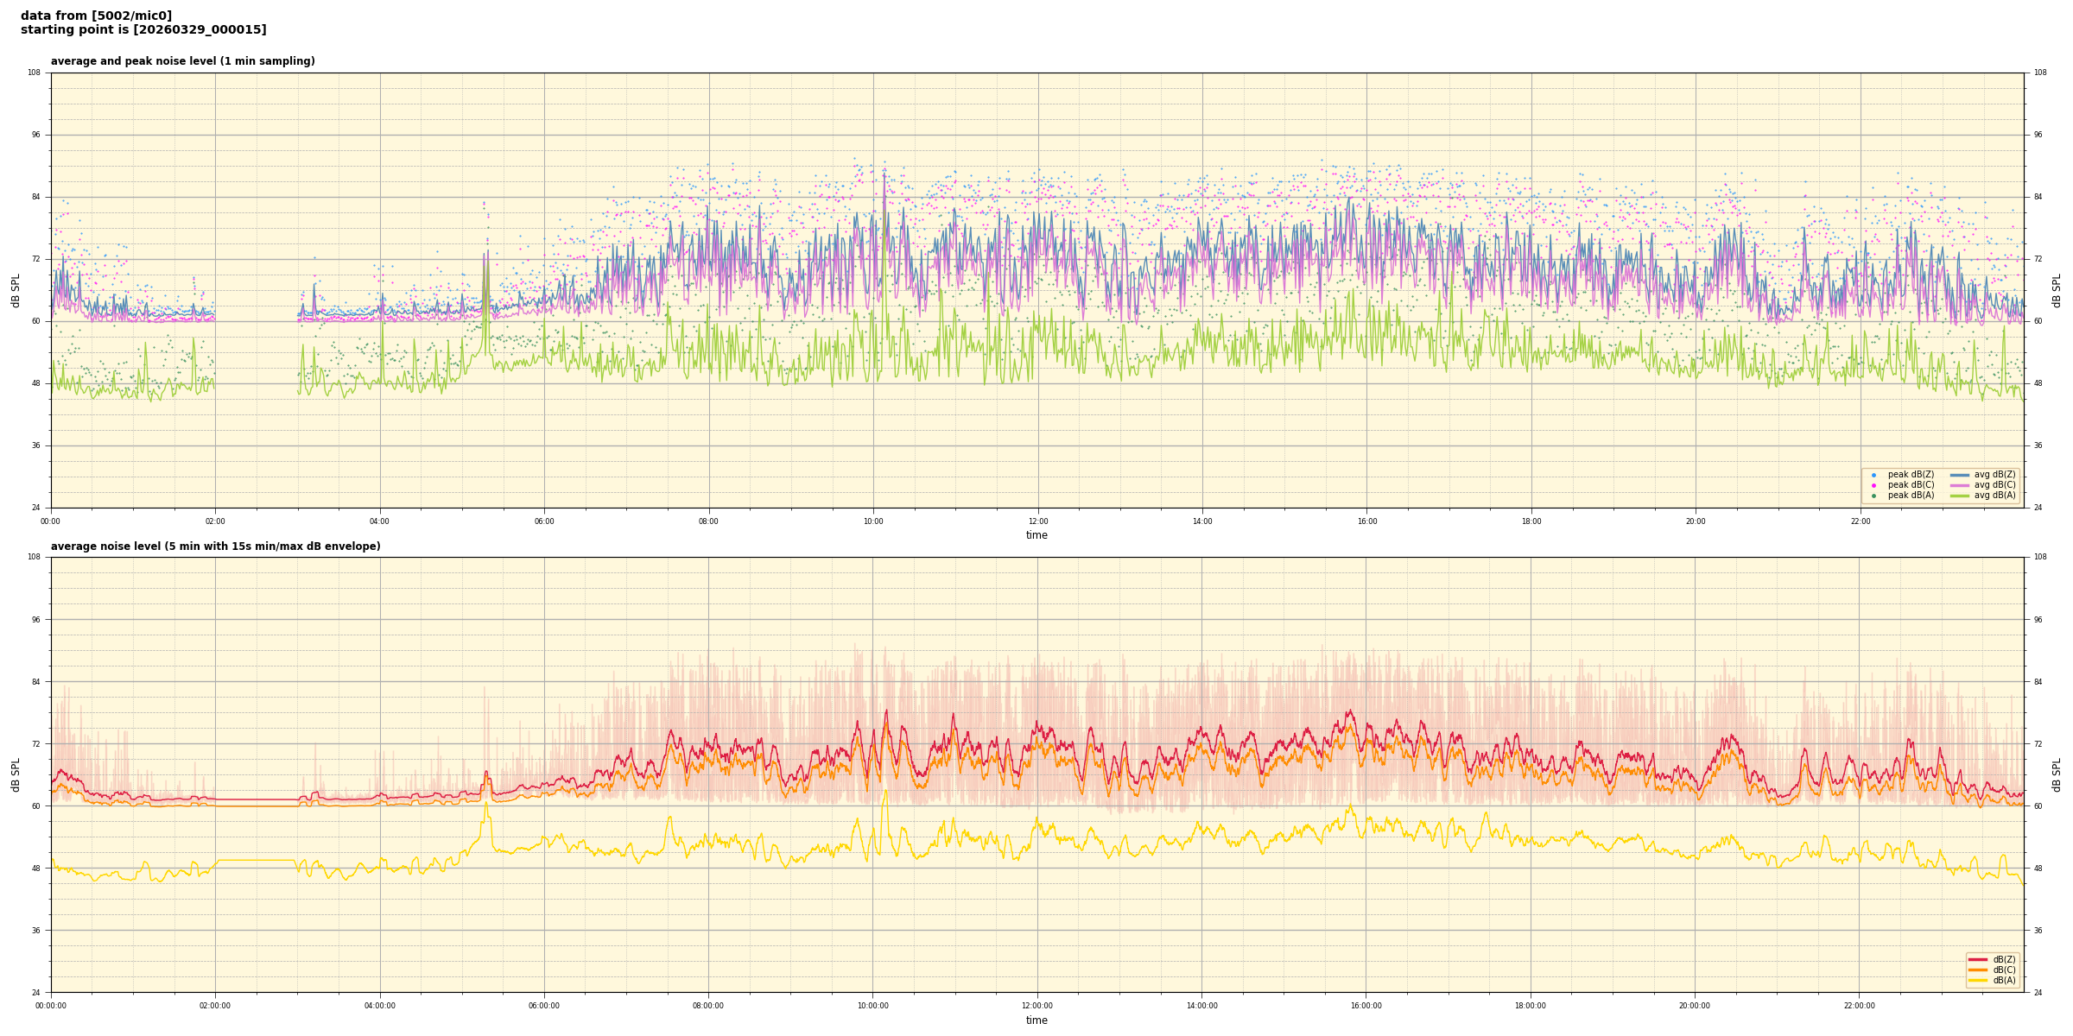Click the 18:00:00 tick label under bottom chart
Viewport: 2073px width, 1036px height.
[1531, 1006]
